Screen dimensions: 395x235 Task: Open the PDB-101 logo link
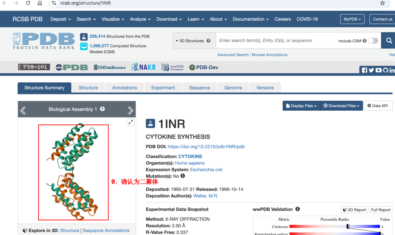click(34, 67)
